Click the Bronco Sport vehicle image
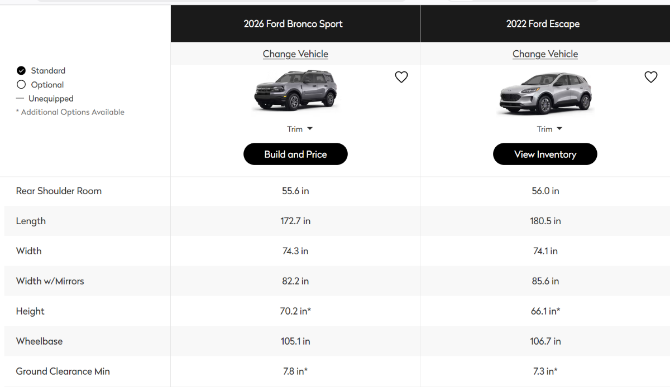This screenshot has height=387, width=670. pyautogui.click(x=296, y=90)
